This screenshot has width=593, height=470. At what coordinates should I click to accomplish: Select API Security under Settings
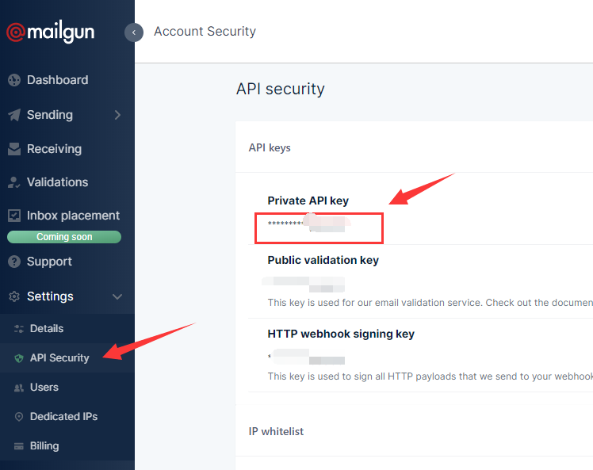click(59, 358)
